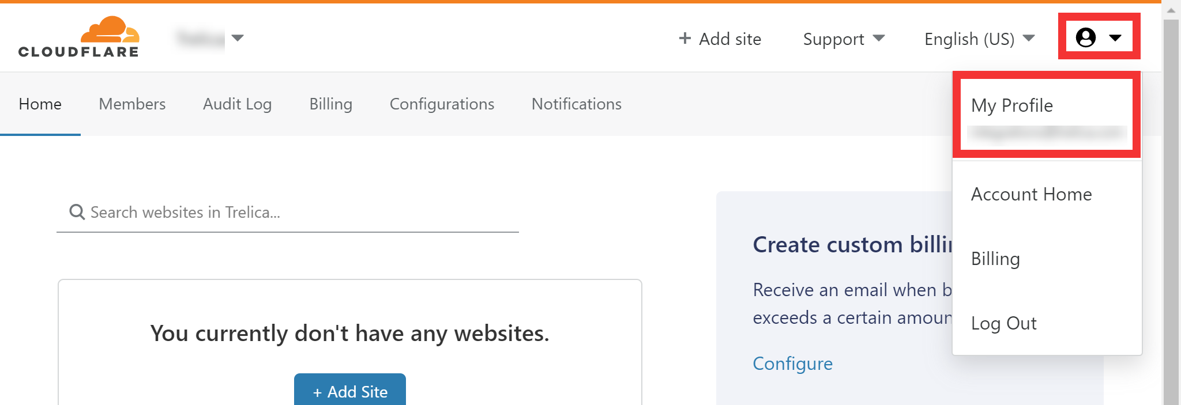This screenshot has width=1181, height=405.
Task: Choose Log Out from the user menu
Action: pos(1003,323)
